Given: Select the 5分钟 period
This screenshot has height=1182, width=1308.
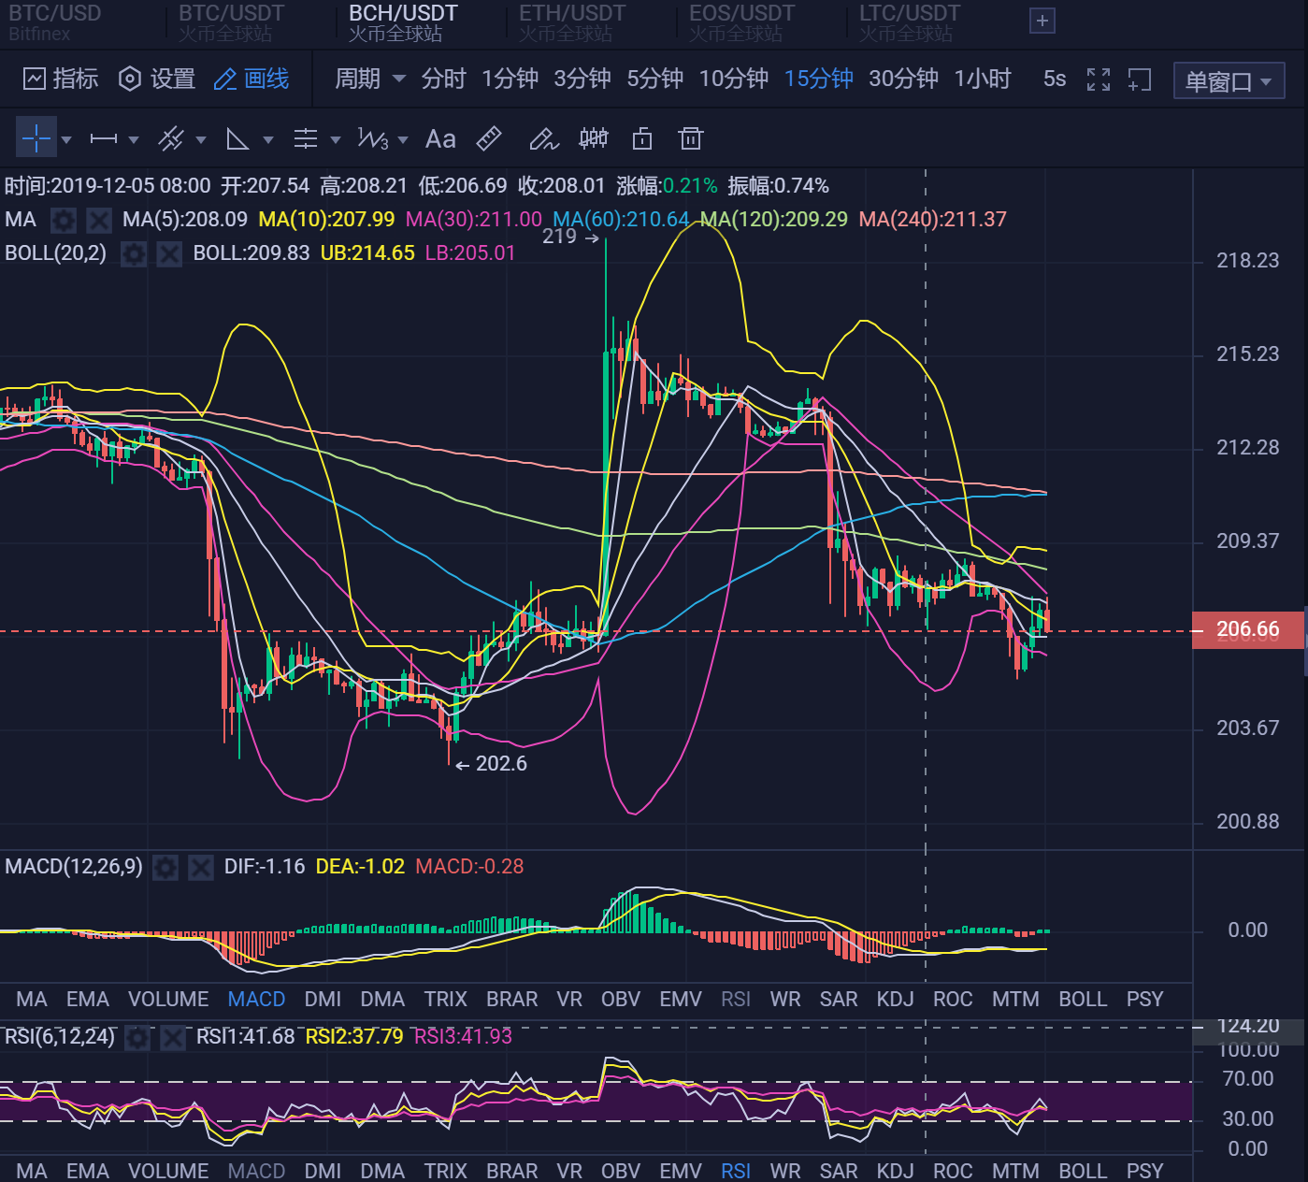Looking at the screenshot, I should coord(655,79).
